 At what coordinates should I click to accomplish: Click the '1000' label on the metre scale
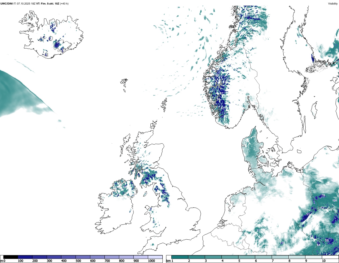pos(151,261)
